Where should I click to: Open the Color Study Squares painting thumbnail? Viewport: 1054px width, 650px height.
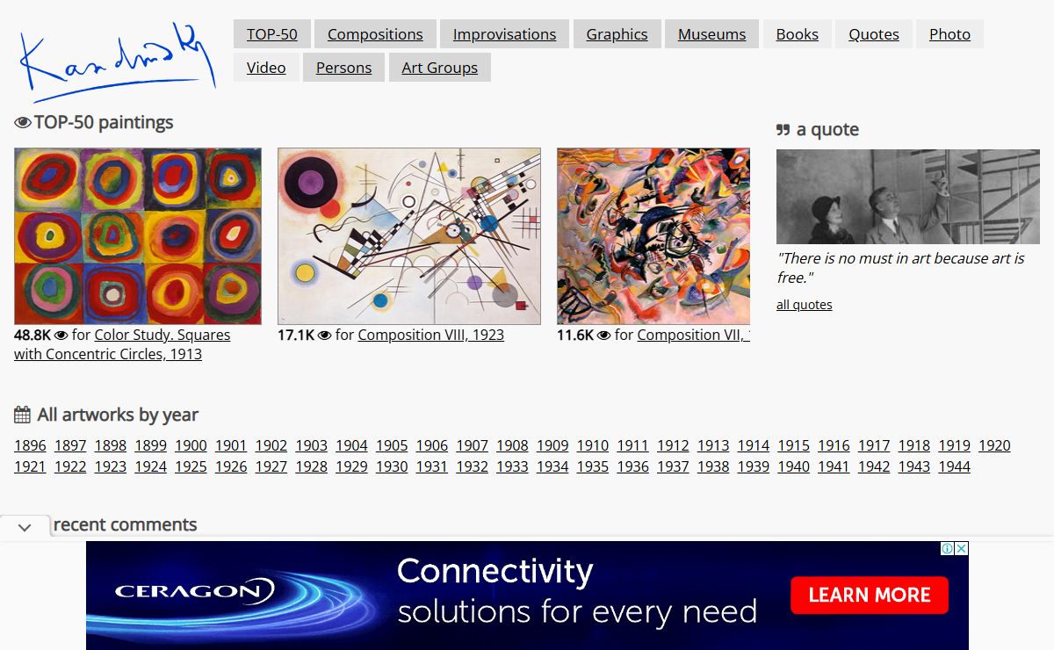(x=138, y=236)
